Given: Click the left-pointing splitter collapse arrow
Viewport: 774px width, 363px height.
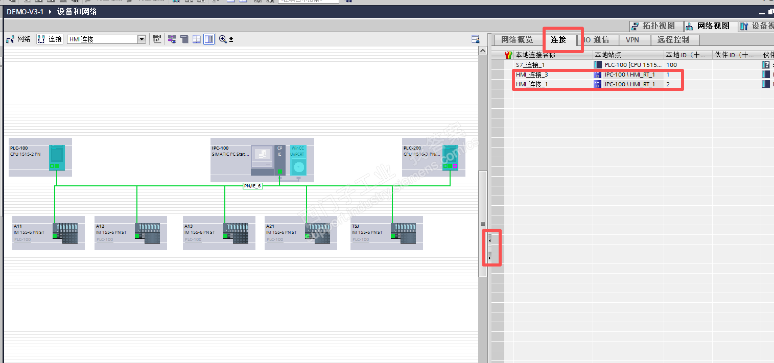Looking at the screenshot, I should pos(490,240).
